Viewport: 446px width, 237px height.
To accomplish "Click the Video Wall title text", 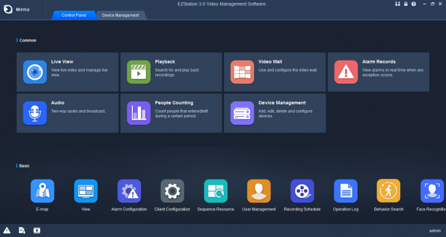I will click(x=270, y=62).
